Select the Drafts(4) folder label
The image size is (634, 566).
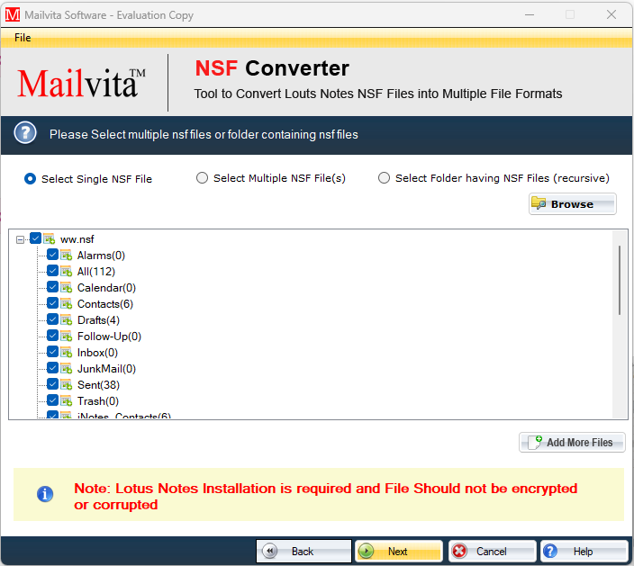[98, 320]
